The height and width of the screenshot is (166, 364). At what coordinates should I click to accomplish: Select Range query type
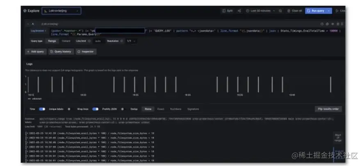point(52,41)
